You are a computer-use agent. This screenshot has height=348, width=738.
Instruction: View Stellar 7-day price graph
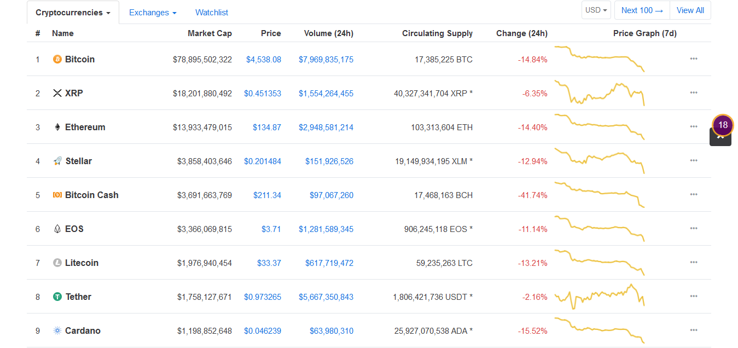[x=600, y=160]
